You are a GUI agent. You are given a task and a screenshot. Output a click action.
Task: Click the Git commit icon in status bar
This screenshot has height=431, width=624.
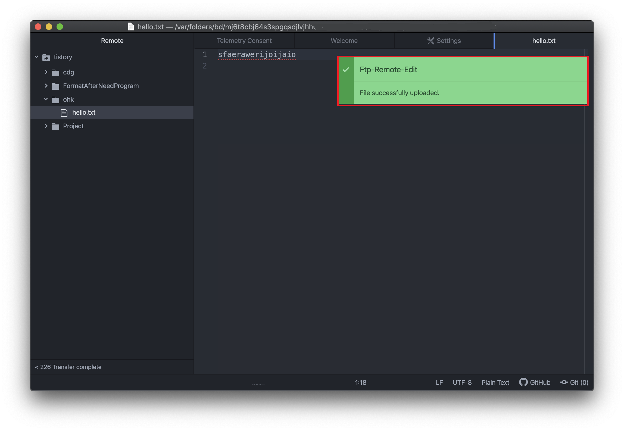point(564,382)
